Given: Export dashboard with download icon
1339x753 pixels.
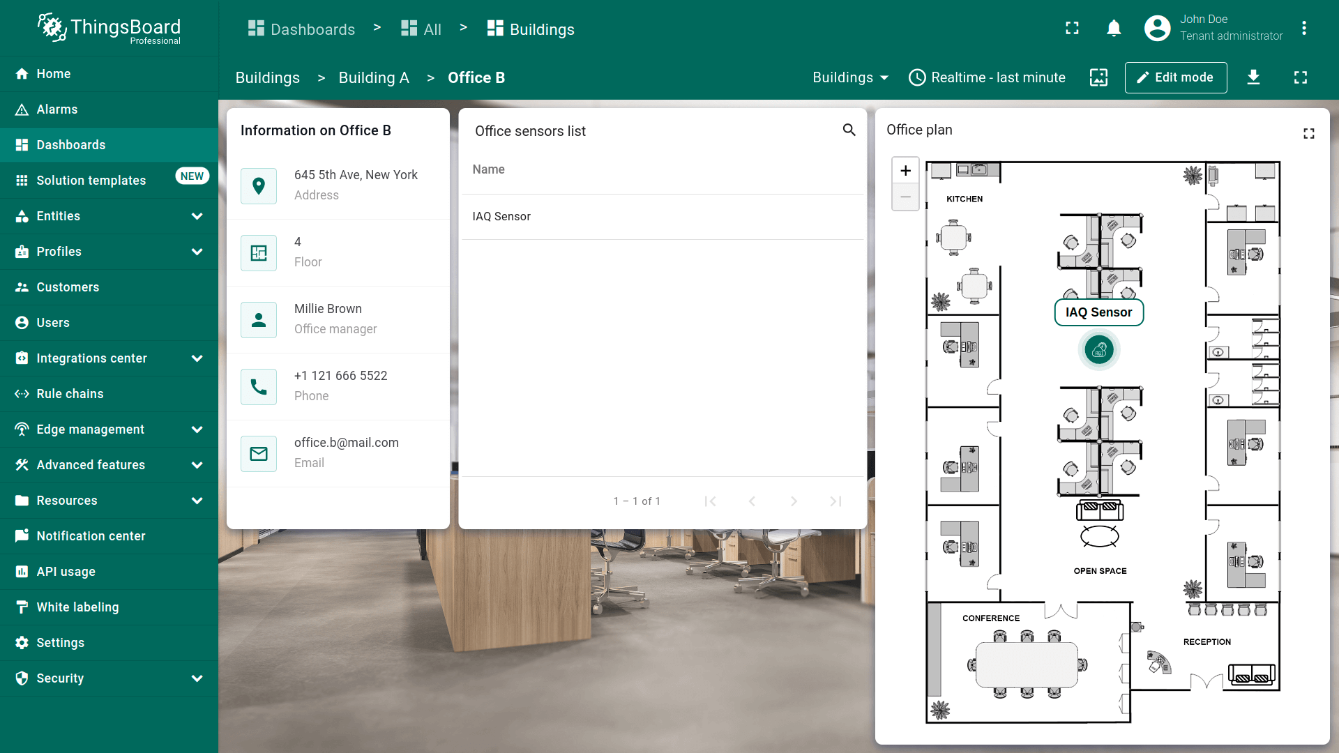Looking at the screenshot, I should 1253,77.
